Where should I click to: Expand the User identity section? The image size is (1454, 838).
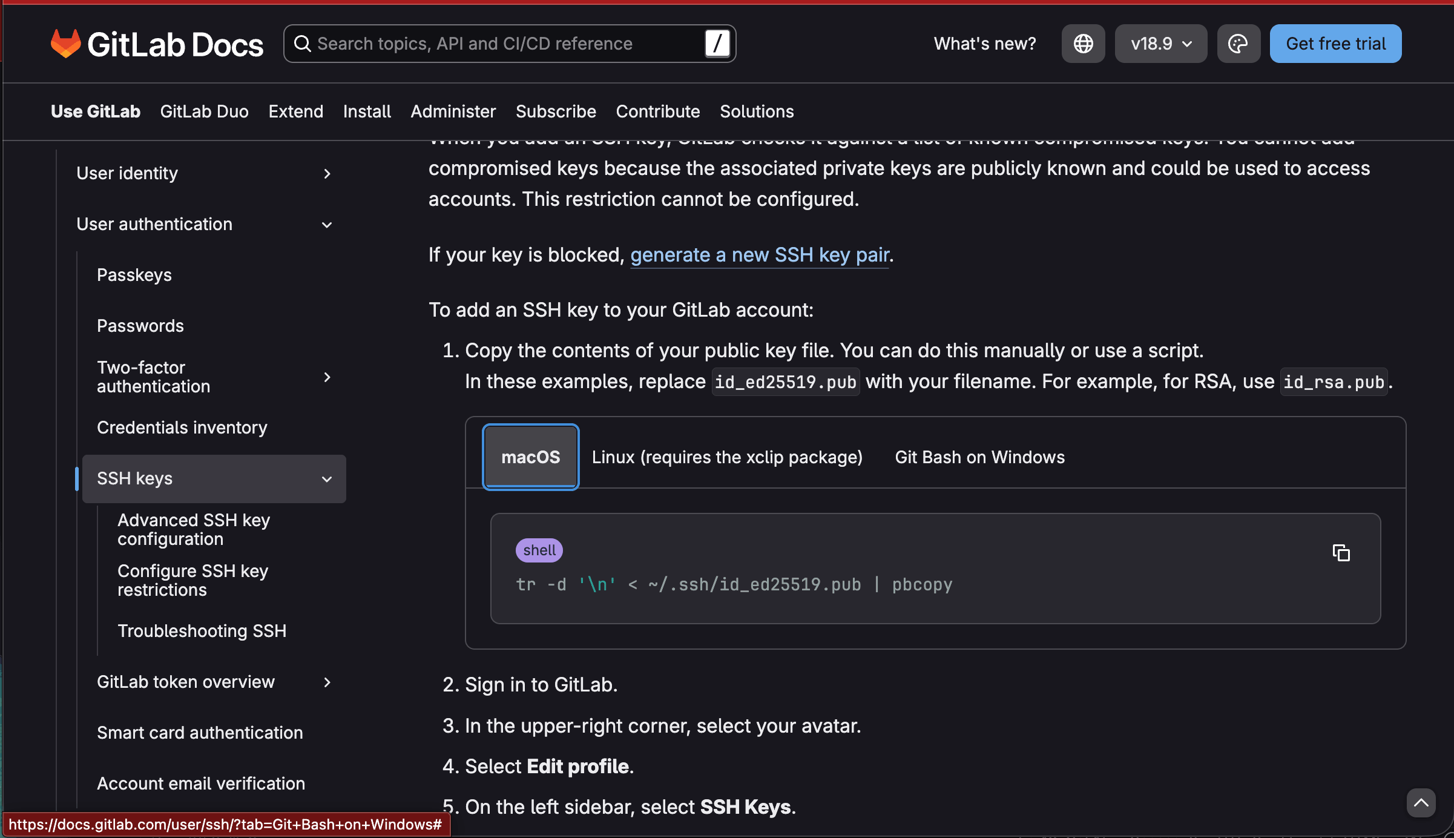(327, 174)
